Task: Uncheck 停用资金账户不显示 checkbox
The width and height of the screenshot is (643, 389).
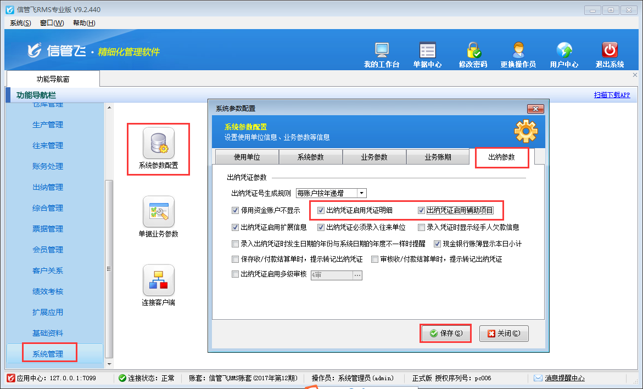Action: tap(236, 210)
